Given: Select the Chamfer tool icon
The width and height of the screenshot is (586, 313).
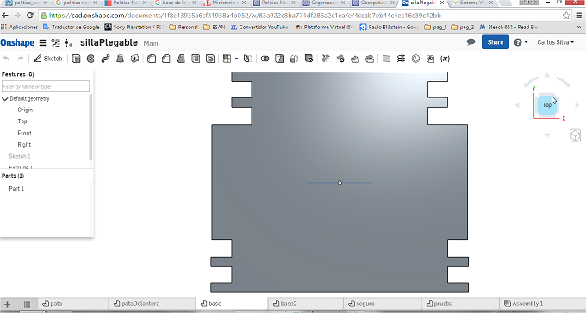Looking at the screenshot, I should (166, 59).
